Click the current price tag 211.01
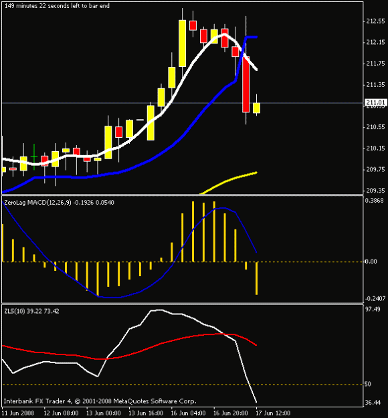 [375, 102]
